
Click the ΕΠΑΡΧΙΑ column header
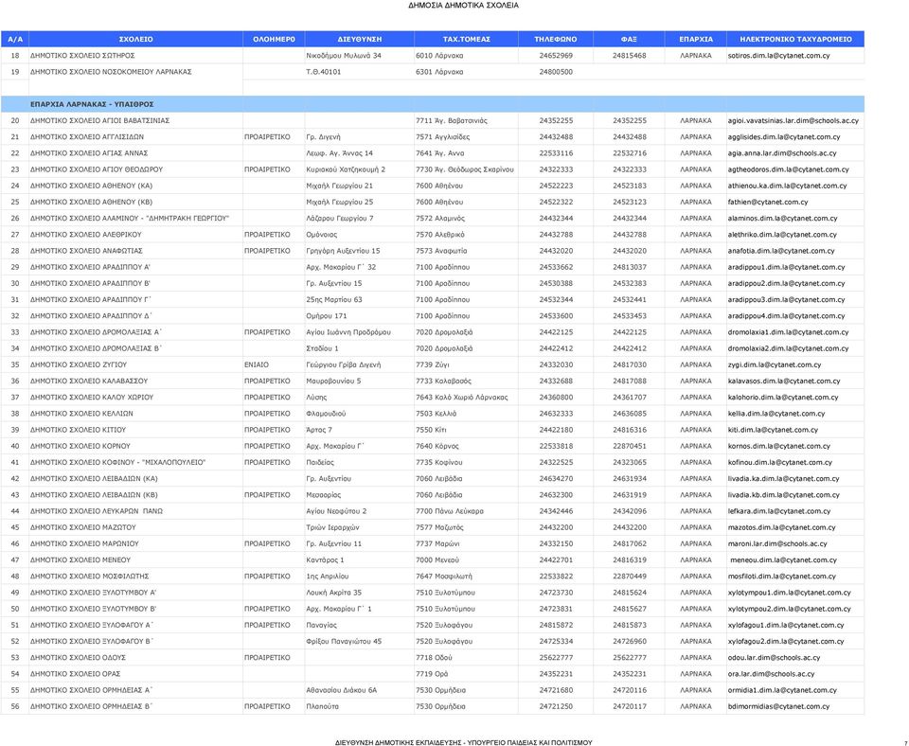pos(696,40)
